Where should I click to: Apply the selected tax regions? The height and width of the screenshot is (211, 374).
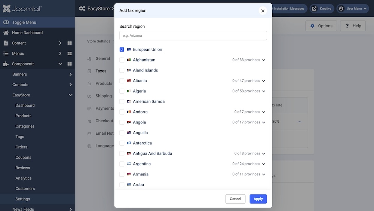point(258,199)
